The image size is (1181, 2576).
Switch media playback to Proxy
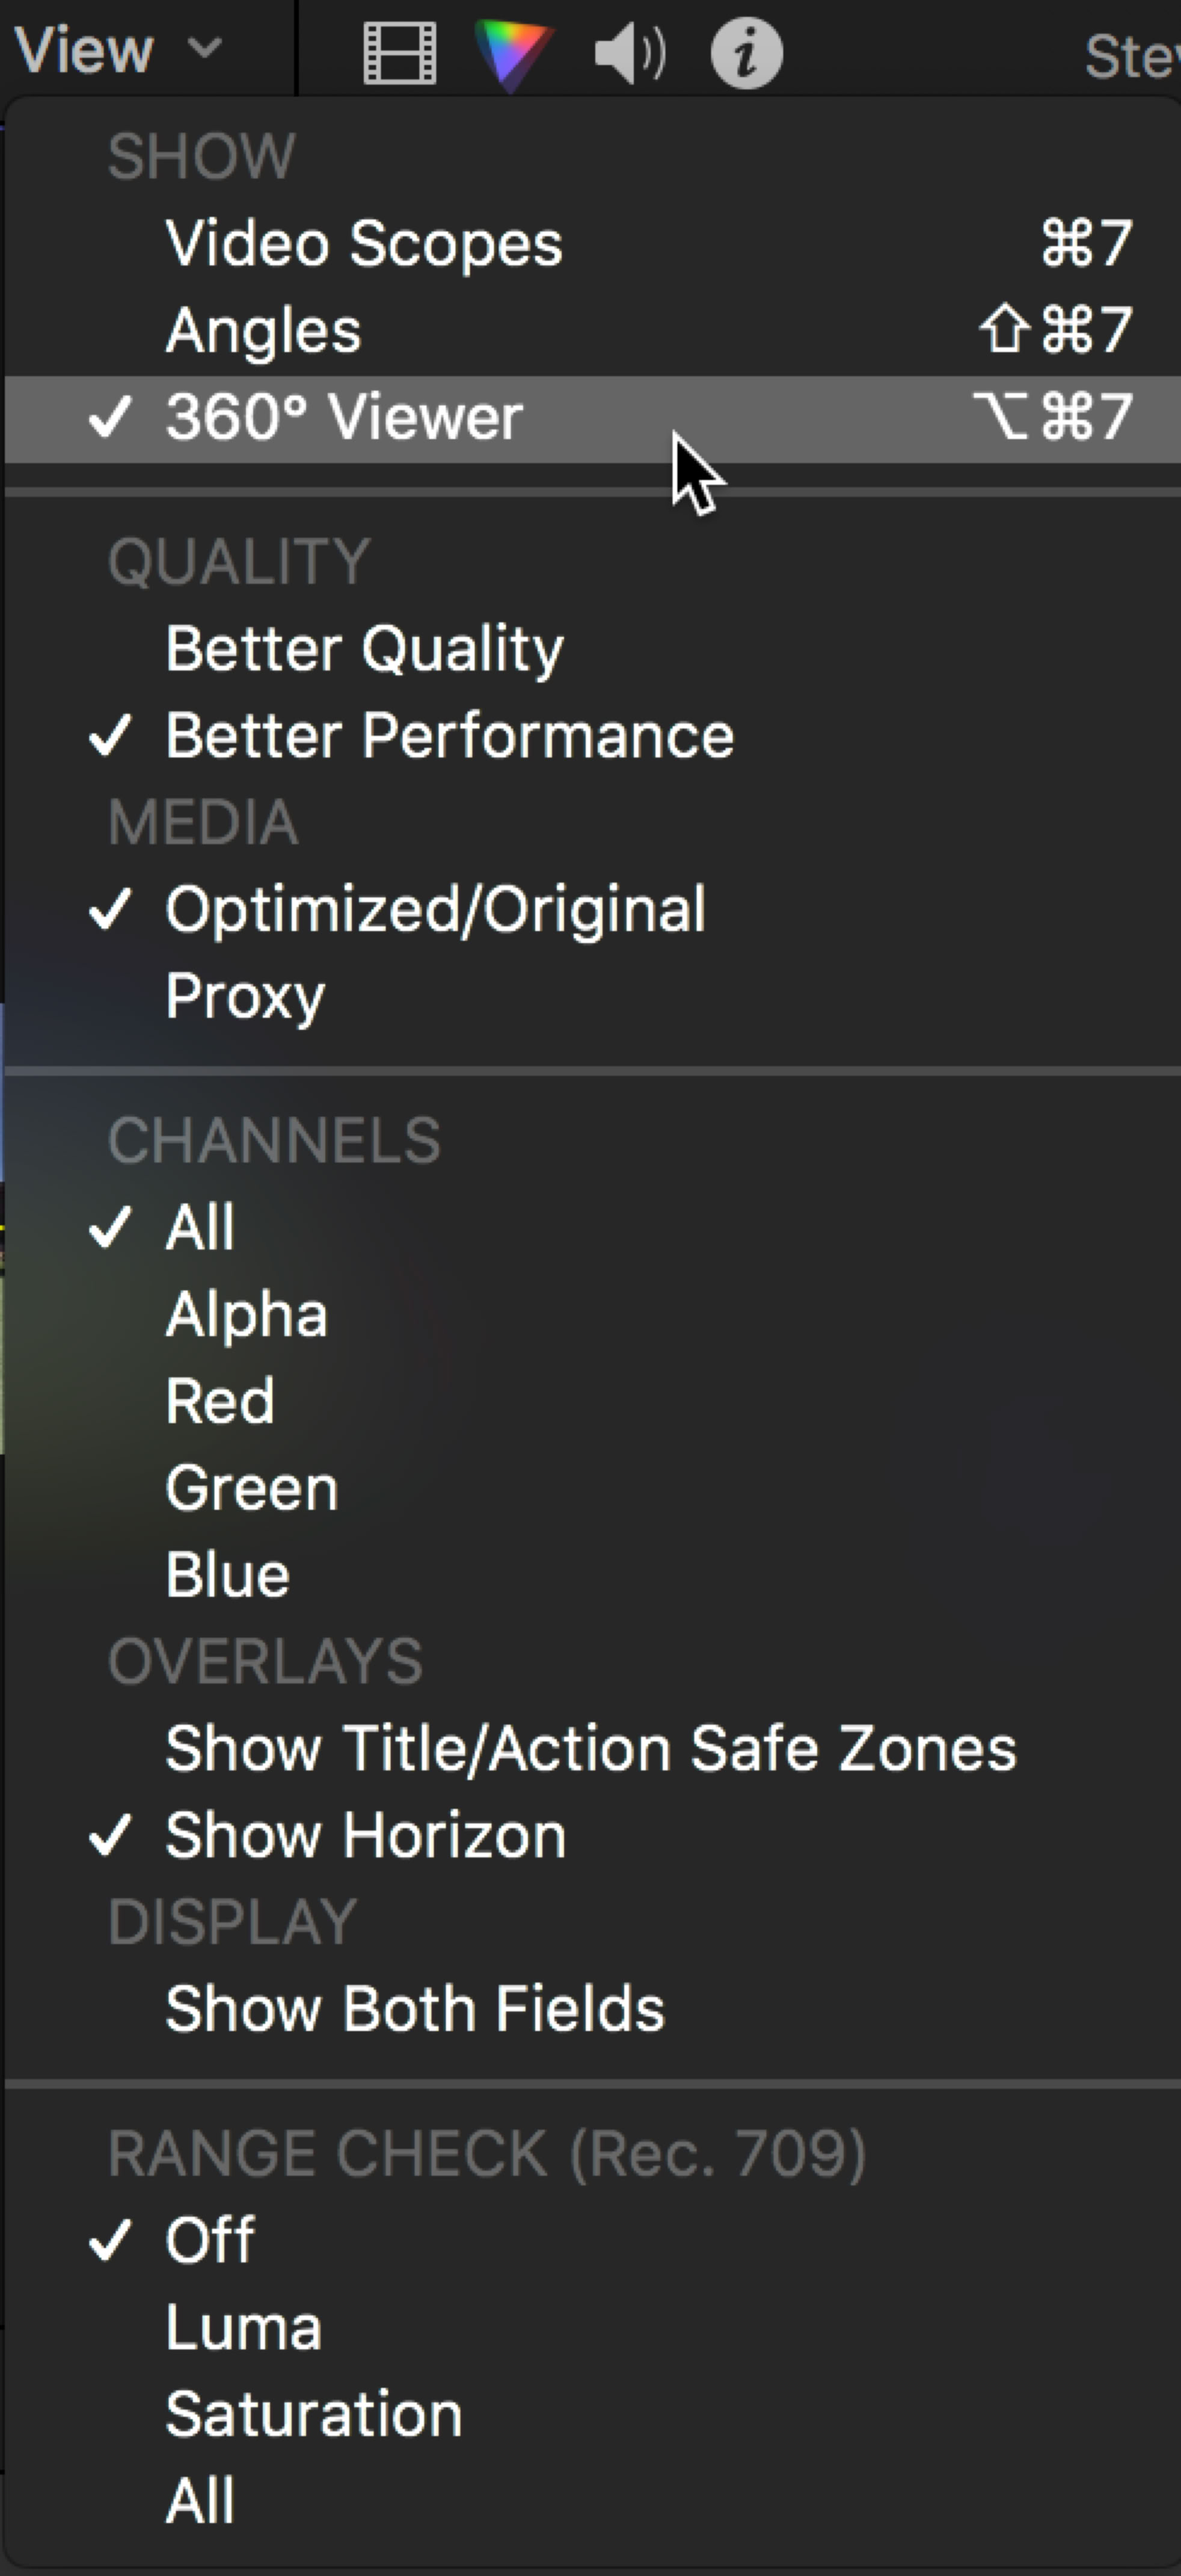(245, 996)
